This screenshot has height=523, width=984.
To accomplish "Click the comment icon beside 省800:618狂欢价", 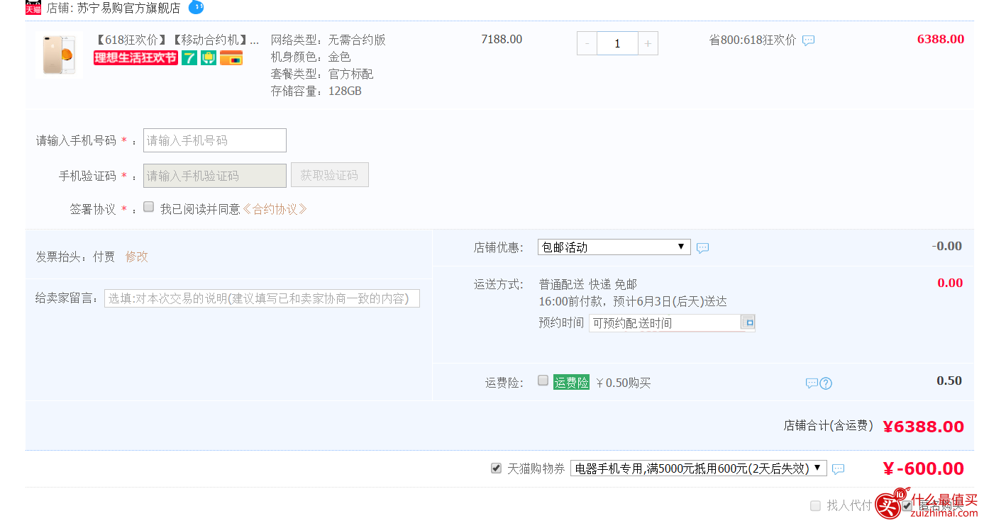I will (808, 40).
